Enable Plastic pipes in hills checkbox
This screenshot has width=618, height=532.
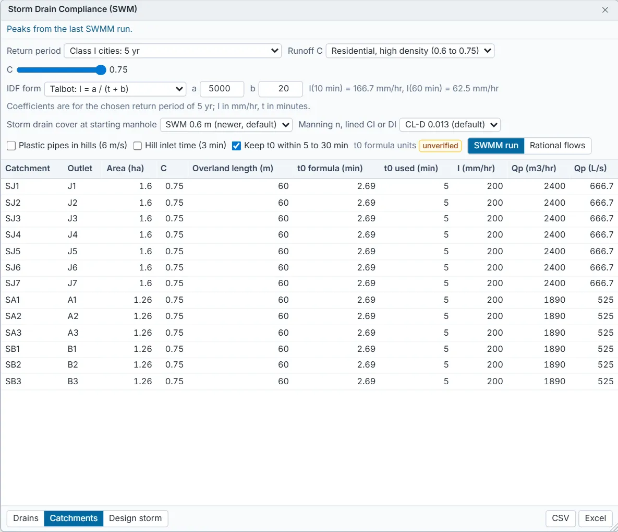pos(11,146)
